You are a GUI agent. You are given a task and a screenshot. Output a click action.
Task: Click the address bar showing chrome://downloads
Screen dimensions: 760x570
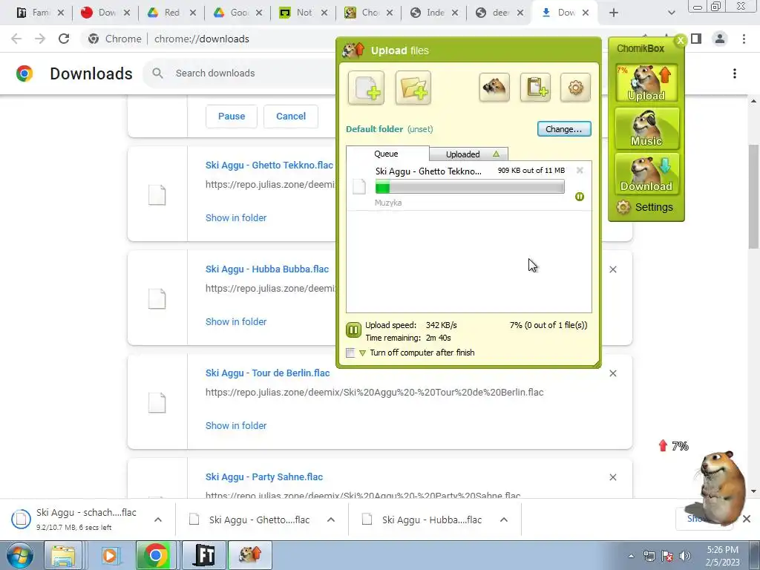point(202,39)
